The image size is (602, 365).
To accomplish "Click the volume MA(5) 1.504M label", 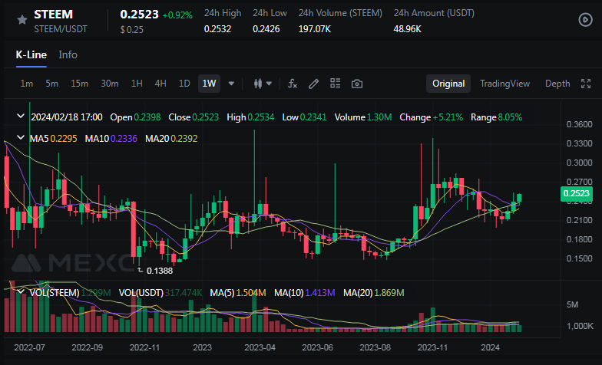I will (238, 293).
